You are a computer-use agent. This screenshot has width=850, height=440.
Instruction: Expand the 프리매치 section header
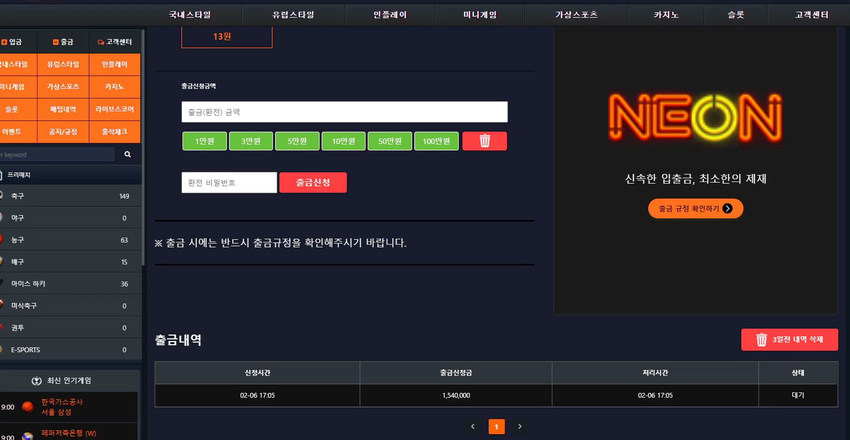pyautogui.click(x=71, y=175)
